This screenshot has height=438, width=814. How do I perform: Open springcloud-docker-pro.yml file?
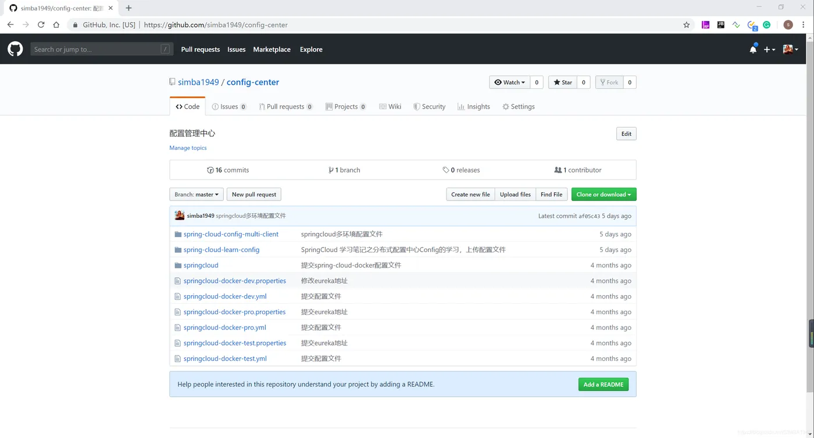pos(225,328)
